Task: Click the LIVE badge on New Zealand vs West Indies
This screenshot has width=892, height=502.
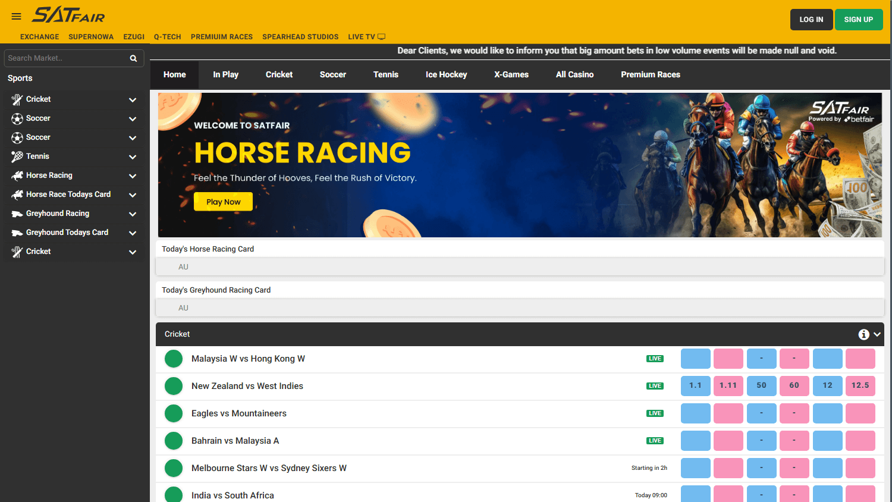Action: [x=655, y=385]
